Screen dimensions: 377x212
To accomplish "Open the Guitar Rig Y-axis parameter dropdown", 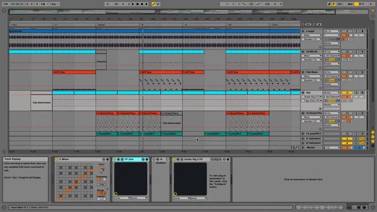I will (x=199, y=198).
